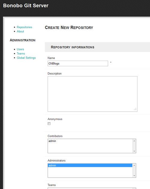This screenshot has height=189, width=150.
Task: Focus the Name field containing CNBlogs
Action: (x=78, y=63)
